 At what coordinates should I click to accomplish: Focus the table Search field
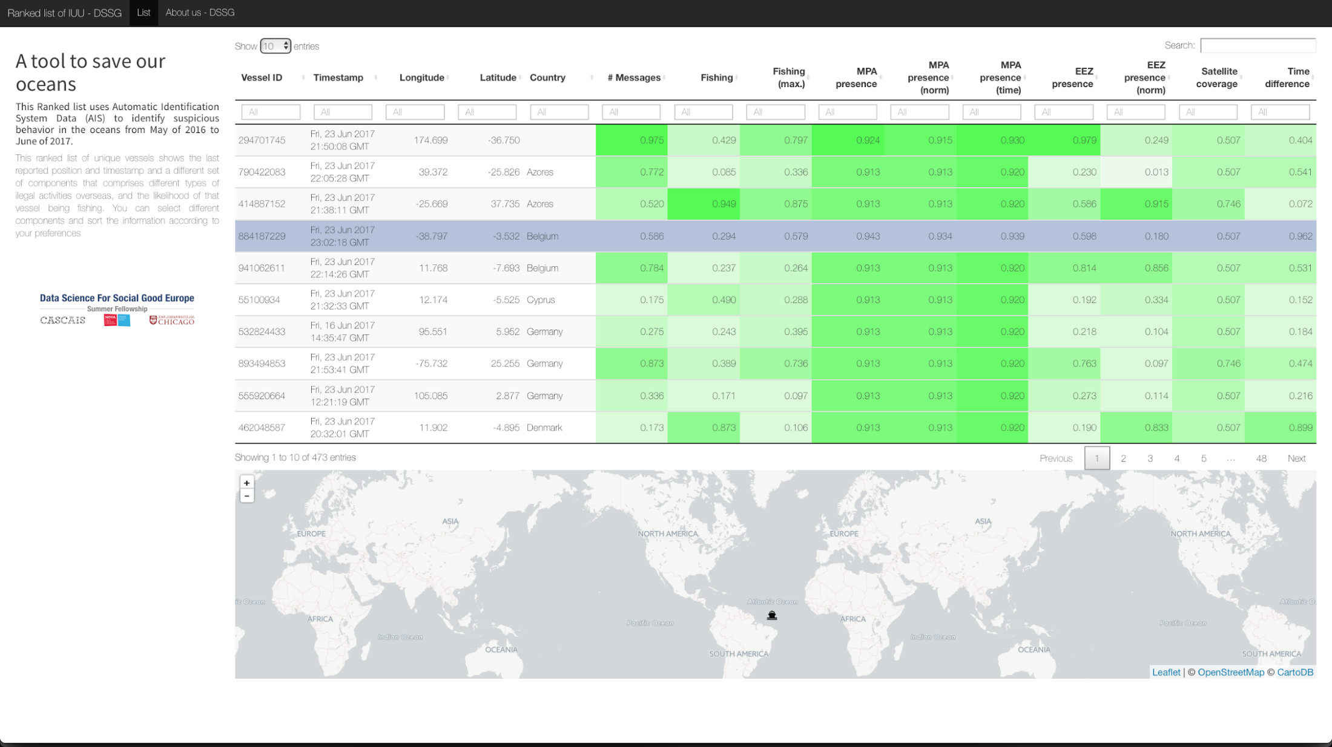point(1258,46)
